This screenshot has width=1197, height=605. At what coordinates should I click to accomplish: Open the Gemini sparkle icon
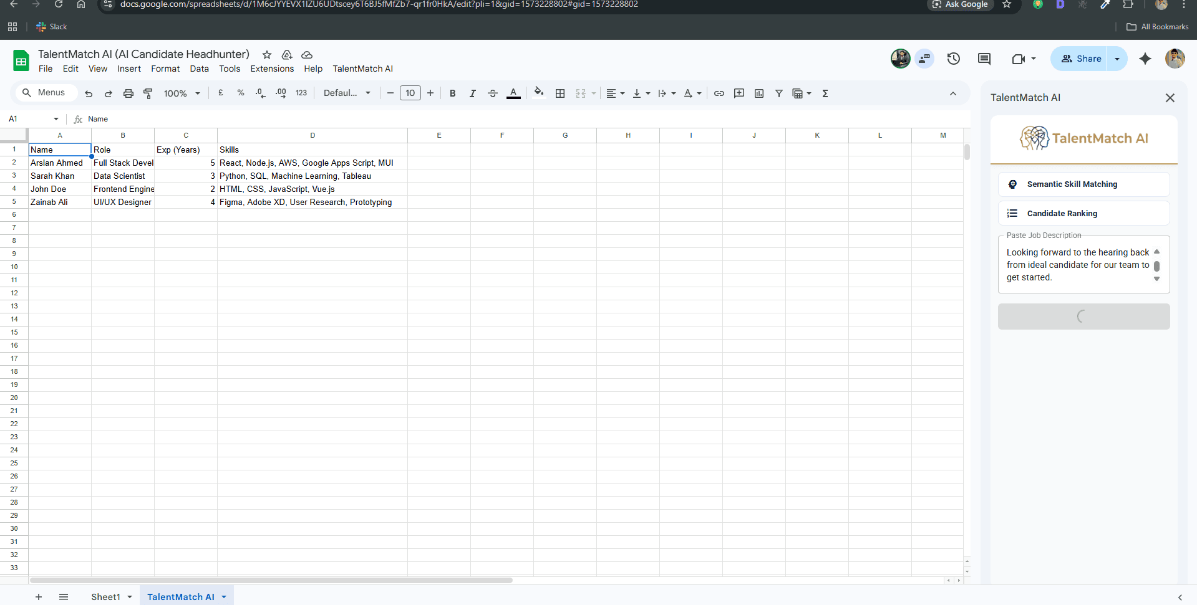tap(1145, 59)
